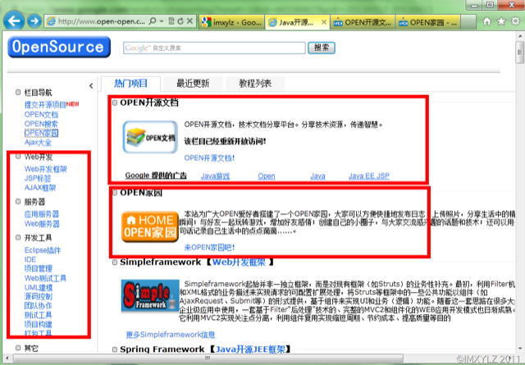The width and height of the screenshot is (525, 365).
Task: Click the search magnifier in address bar
Action: click(153, 21)
